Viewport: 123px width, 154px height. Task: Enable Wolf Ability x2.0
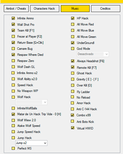[13, 79]
